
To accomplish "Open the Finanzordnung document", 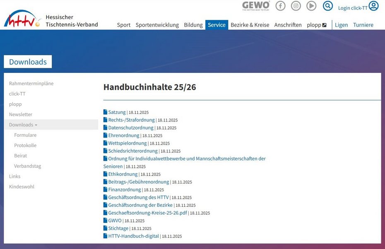I will coord(124,189).
